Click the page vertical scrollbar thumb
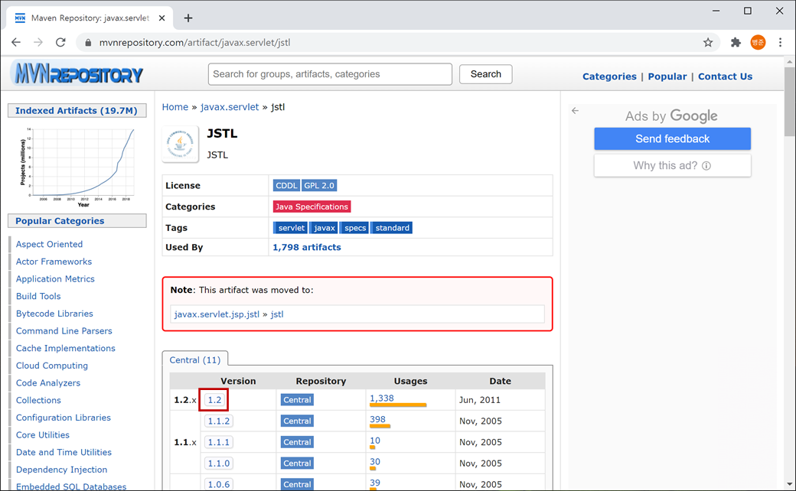Screen dimensions: 796x491 pyautogui.click(x=789, y=102)
